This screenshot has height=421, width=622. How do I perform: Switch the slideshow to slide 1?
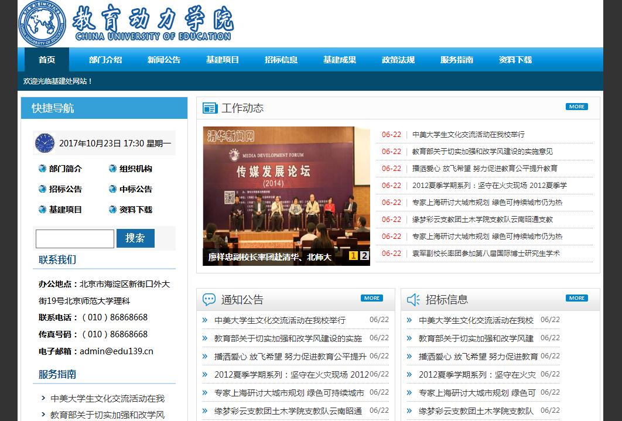pyautogui.click(x=353, y=255)
